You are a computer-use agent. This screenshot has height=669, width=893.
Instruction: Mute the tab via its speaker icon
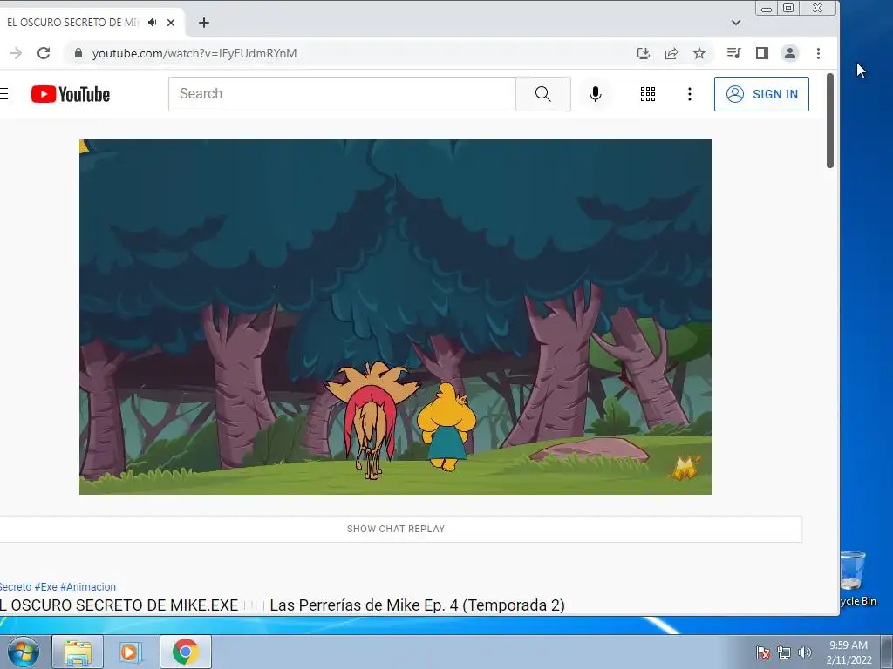[152, 23]
